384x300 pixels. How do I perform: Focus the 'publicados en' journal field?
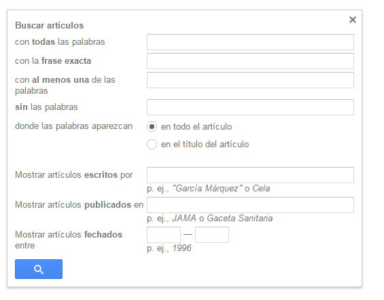[x=250, y=205]
